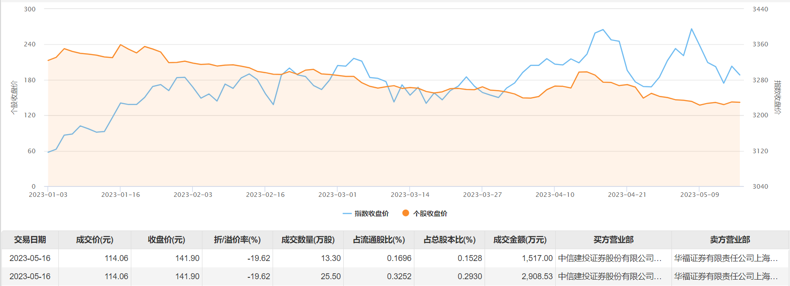Click the 2023-03-27 x-axis date label
The width and height of the screenshot is (790, 286).
click(482, 195)
